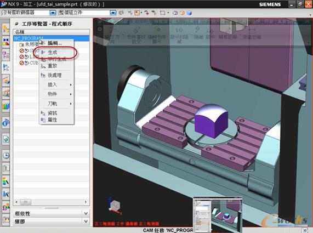Click the gray hook icon in top toolbar
This screenshot has width=313, height=233.
(153, 13)
